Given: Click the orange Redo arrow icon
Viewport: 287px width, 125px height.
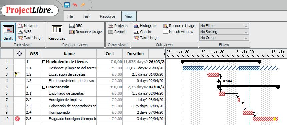Looking at the screenshot, I should click(x=83, y=5).
